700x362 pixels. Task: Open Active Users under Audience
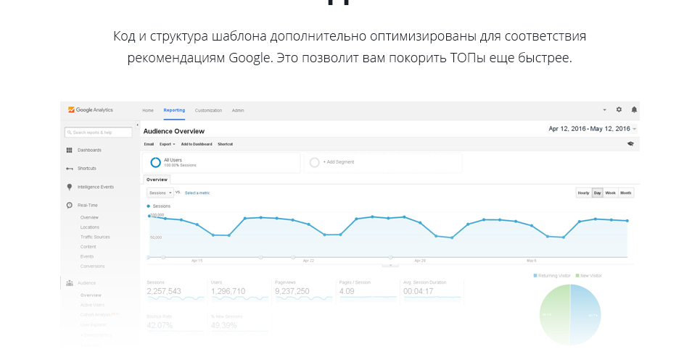pyautogui.click(x=92, y=305)
